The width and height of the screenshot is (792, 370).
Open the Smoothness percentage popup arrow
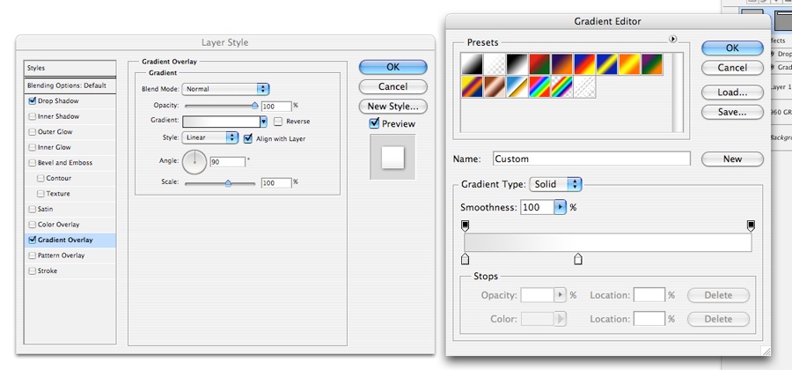[x=561, y=207]
